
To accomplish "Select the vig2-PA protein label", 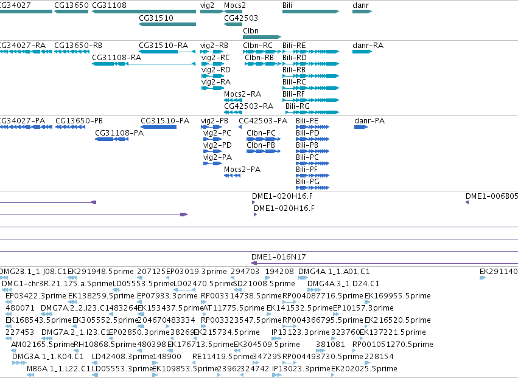I will [x=217, y=157].
